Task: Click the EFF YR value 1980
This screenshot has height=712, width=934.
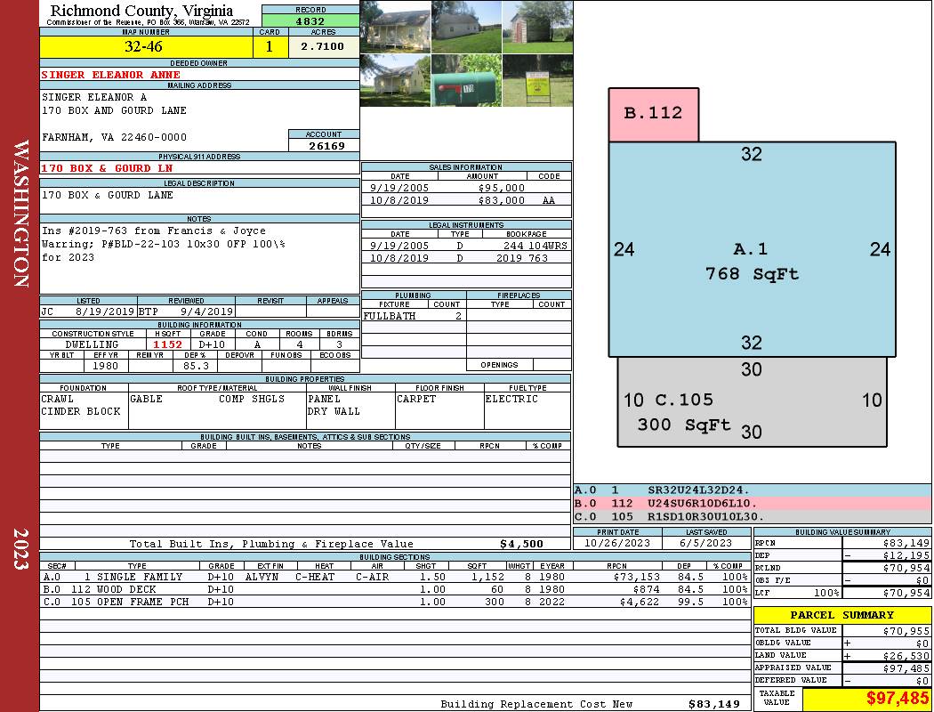Action: 105,366
